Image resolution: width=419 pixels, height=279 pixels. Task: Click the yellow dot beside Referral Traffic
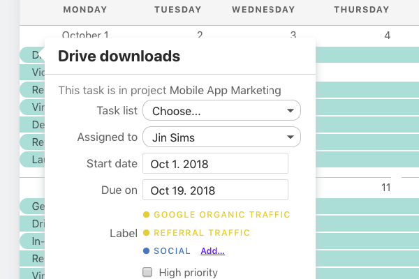[146, 232]
